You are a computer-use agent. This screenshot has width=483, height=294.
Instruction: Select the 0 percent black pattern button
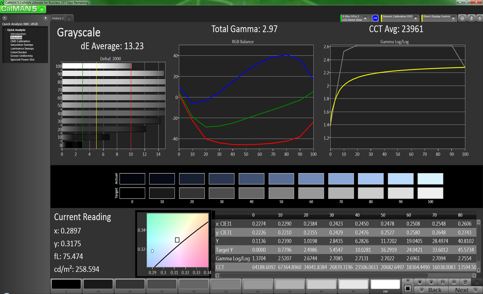pos(66,286)
